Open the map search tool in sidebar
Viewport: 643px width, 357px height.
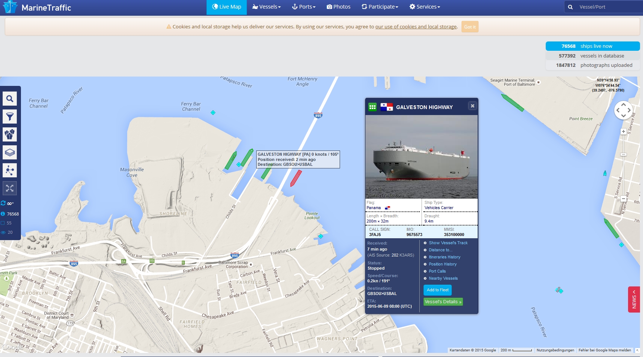pos(10,99)
